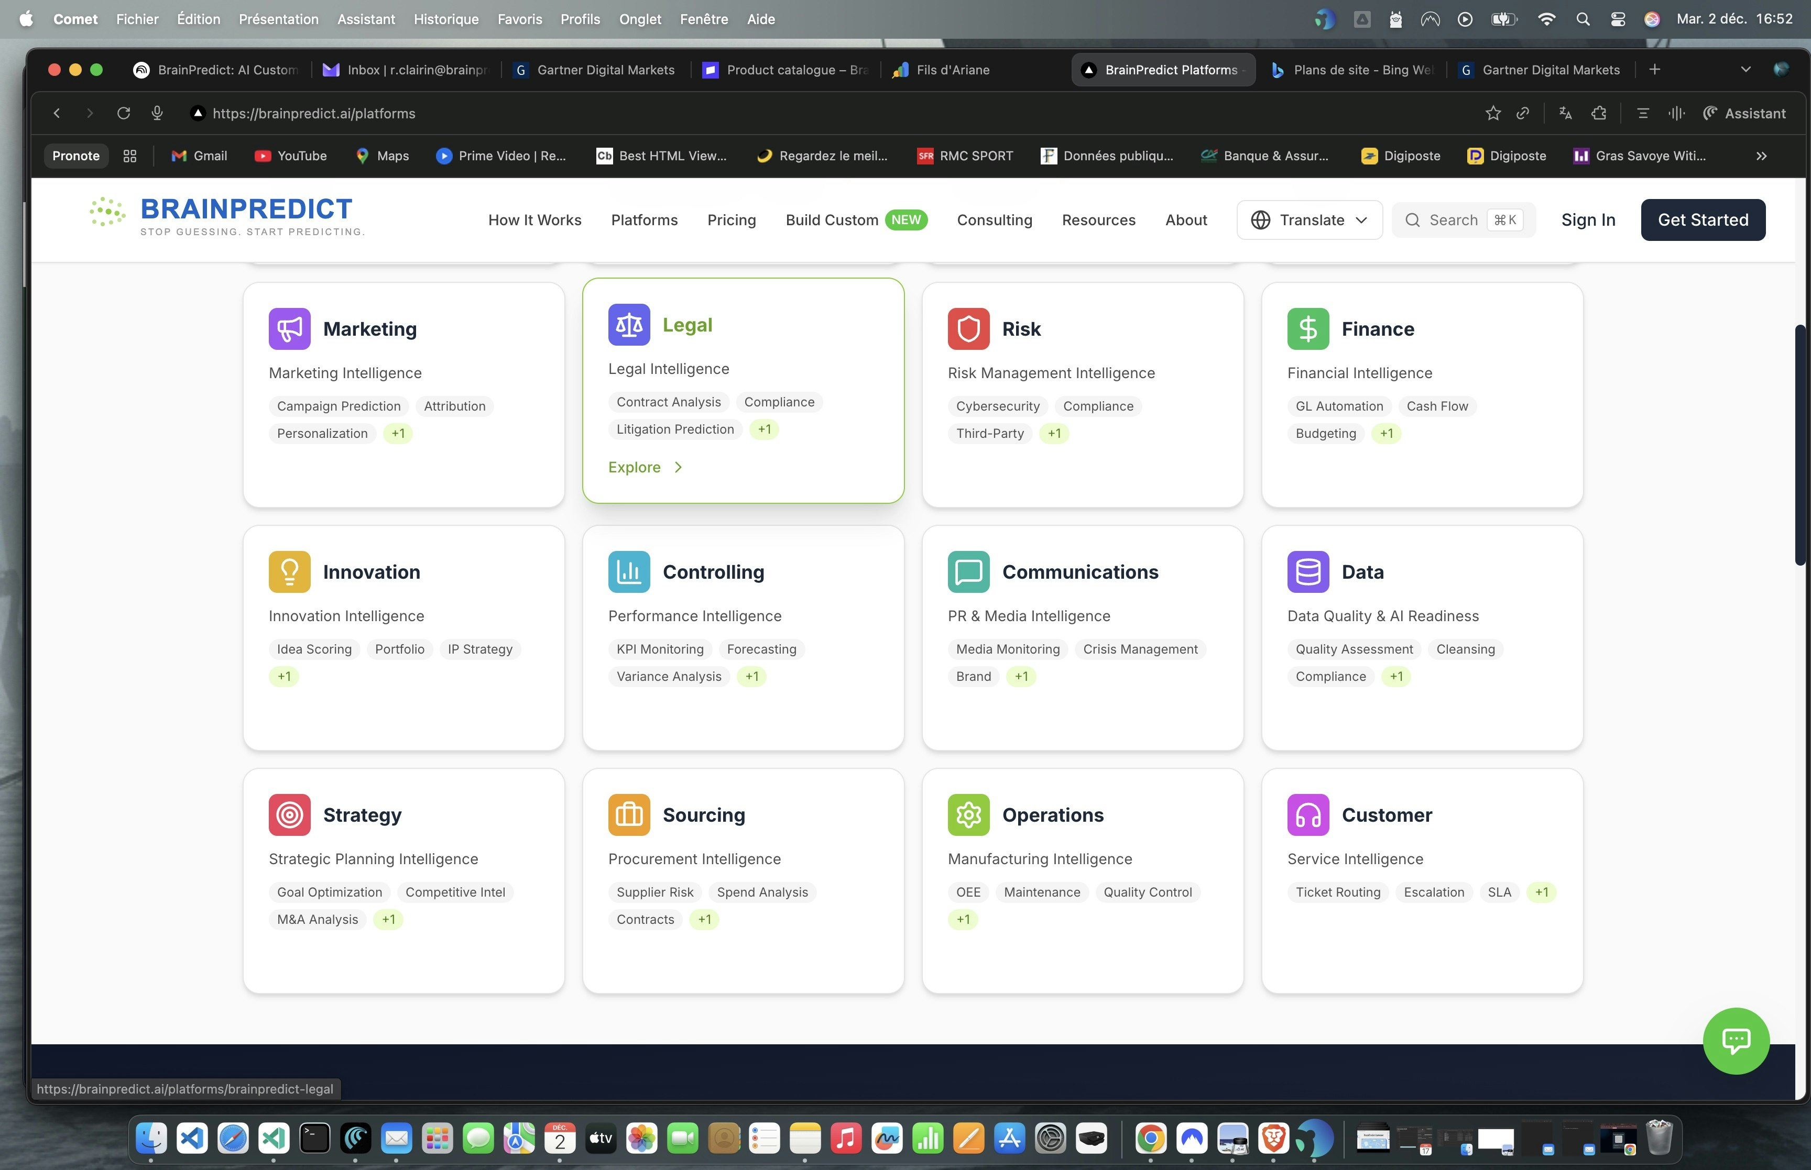
Task: Bookmark page with star icon
Action: click(1492, 113)
